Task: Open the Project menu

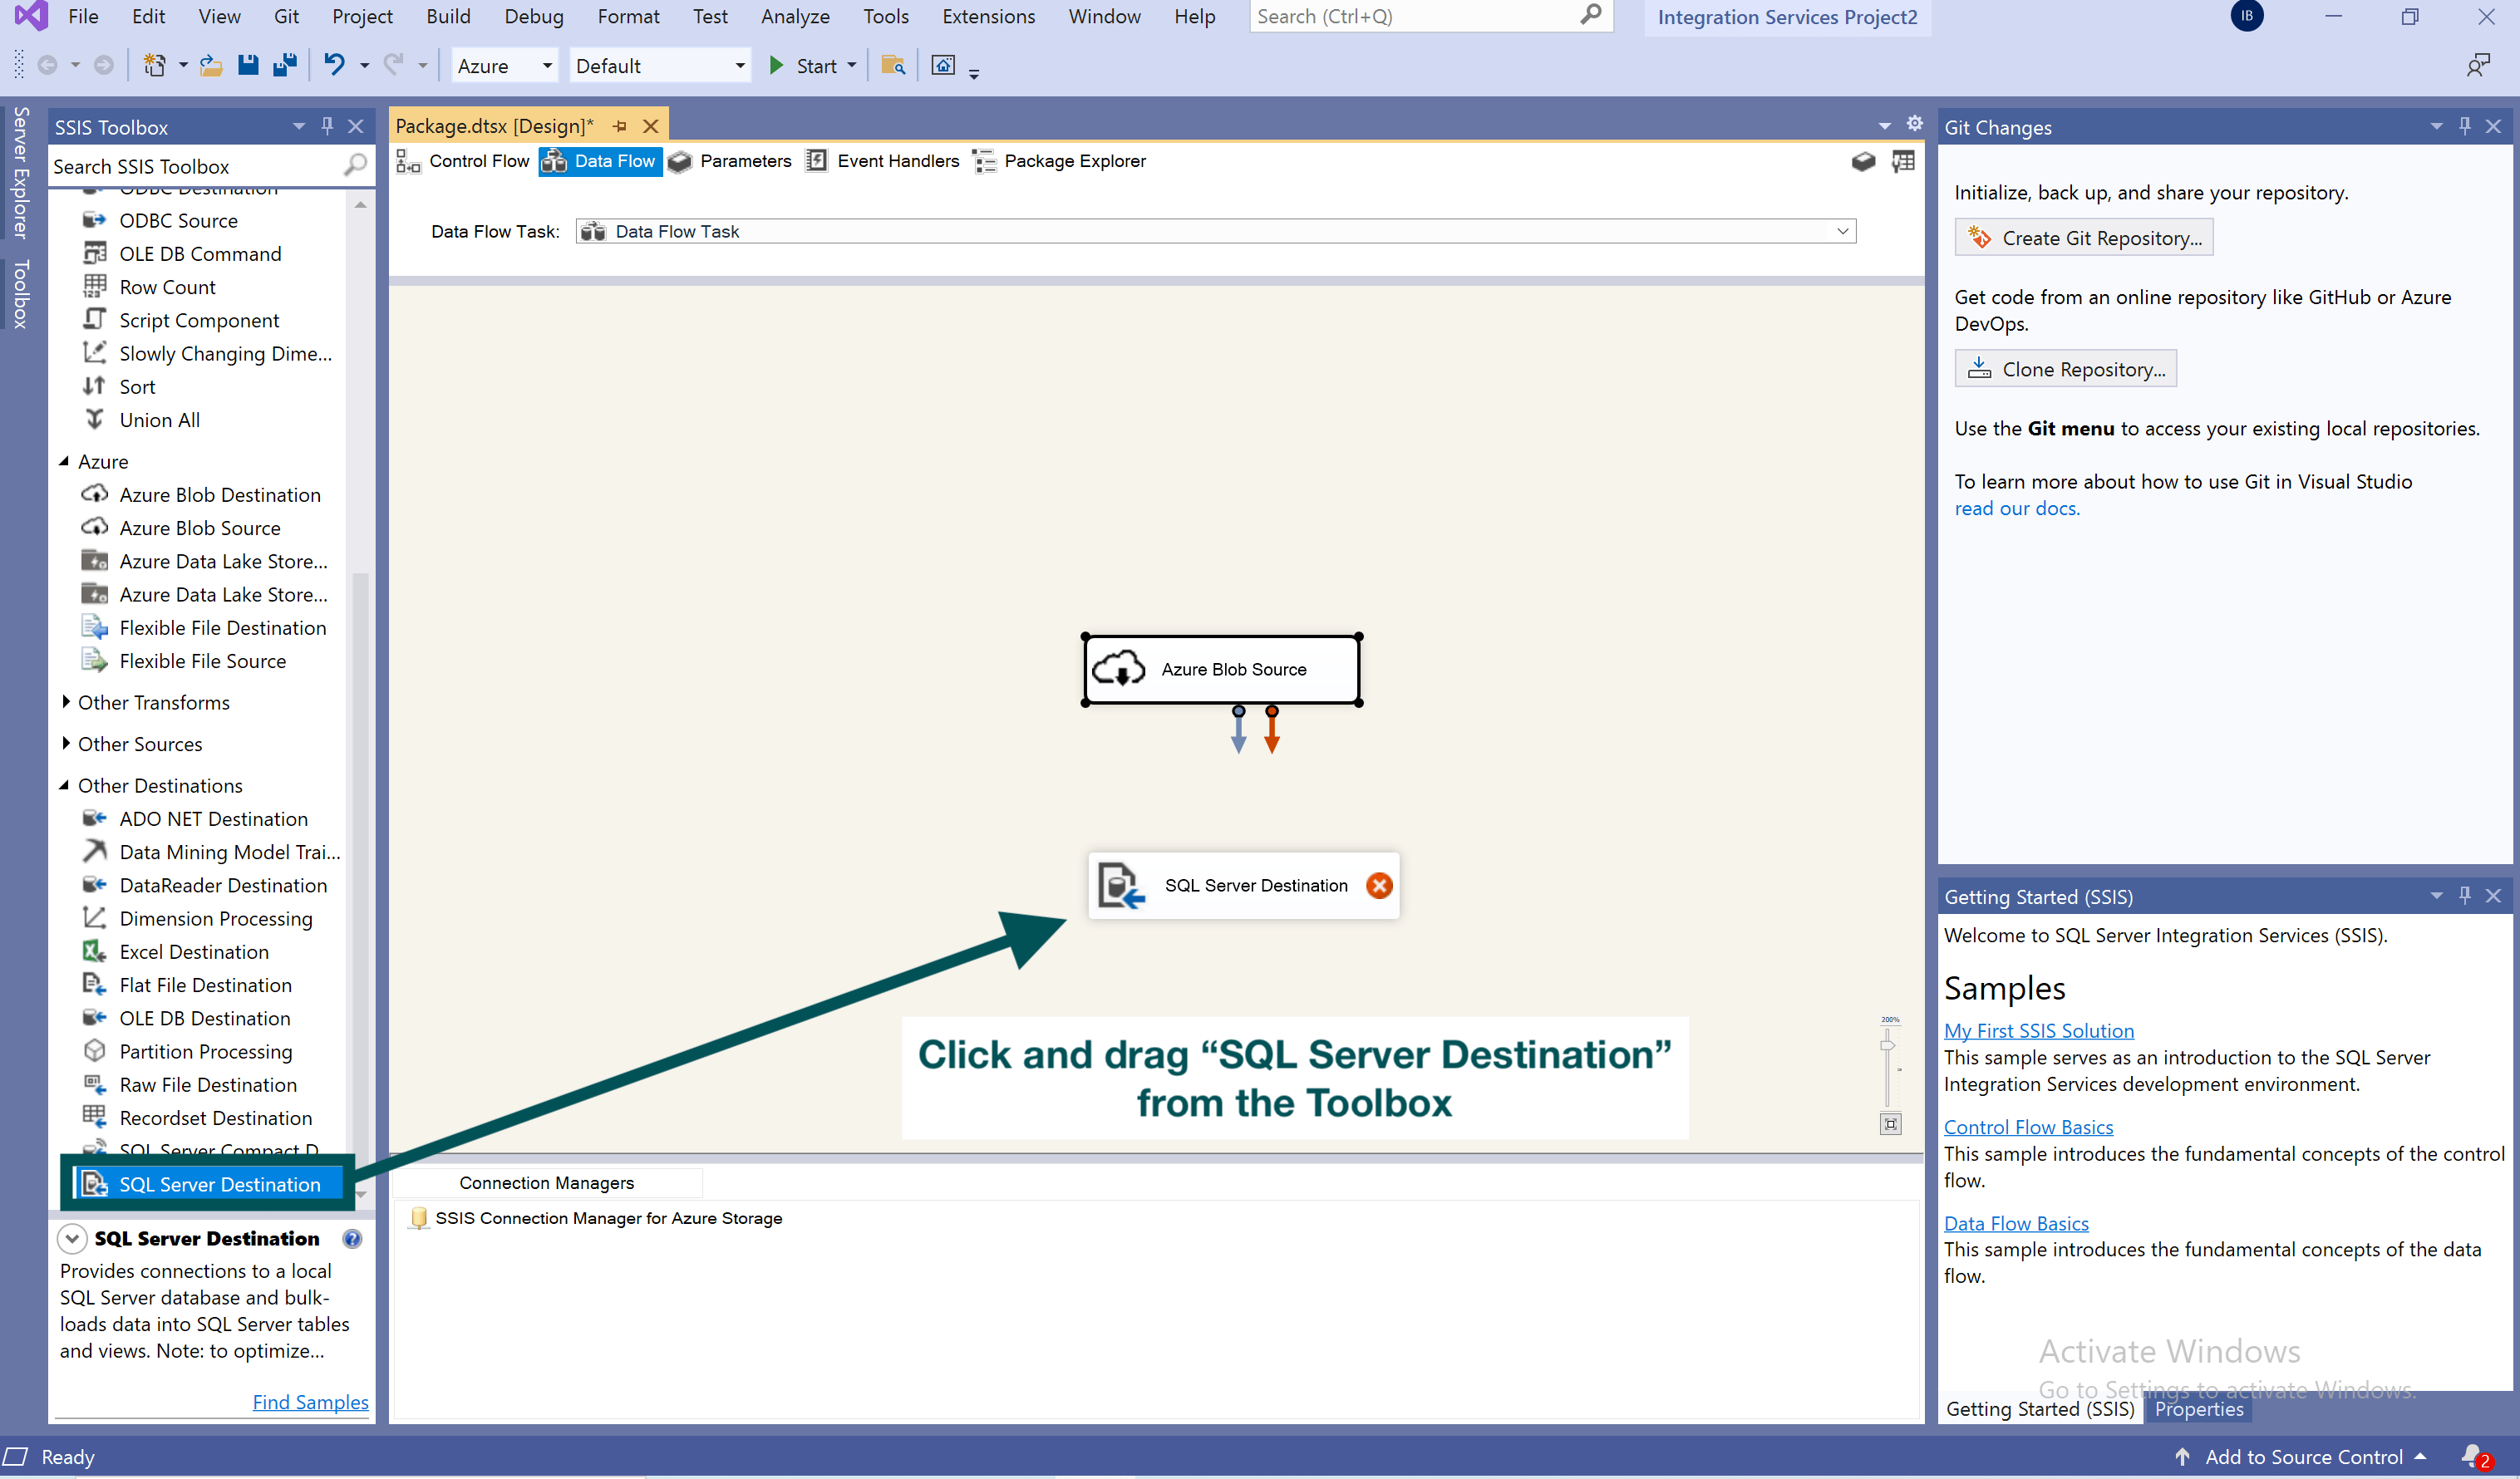Action: point(362,16)
